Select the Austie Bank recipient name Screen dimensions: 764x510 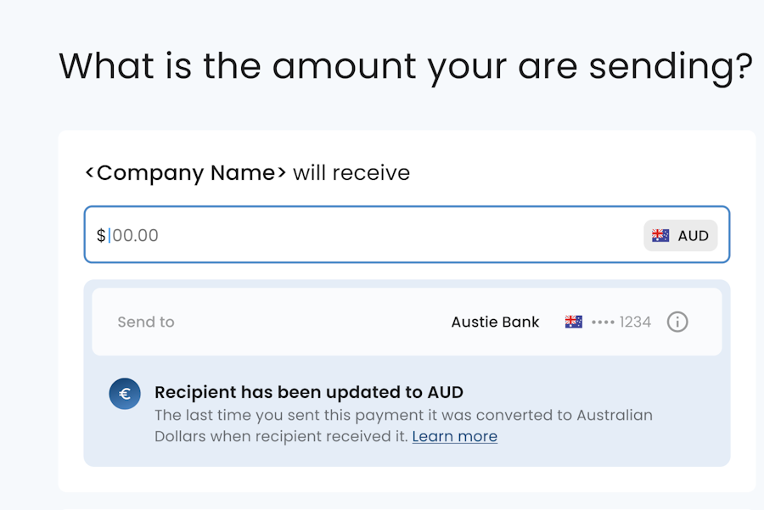pos(495,322)
